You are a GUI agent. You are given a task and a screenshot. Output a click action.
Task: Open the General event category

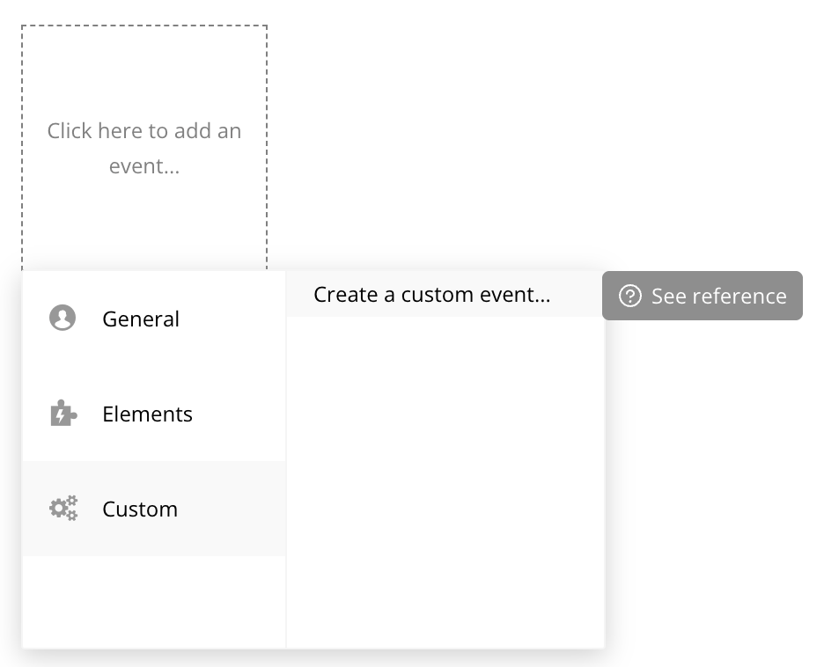coord(154,319)
